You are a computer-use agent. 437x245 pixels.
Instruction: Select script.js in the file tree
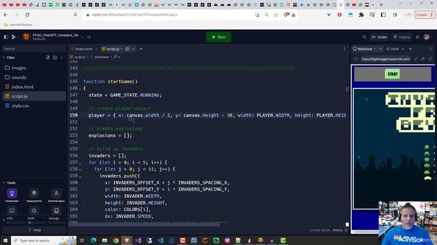(x=34, y=96)
